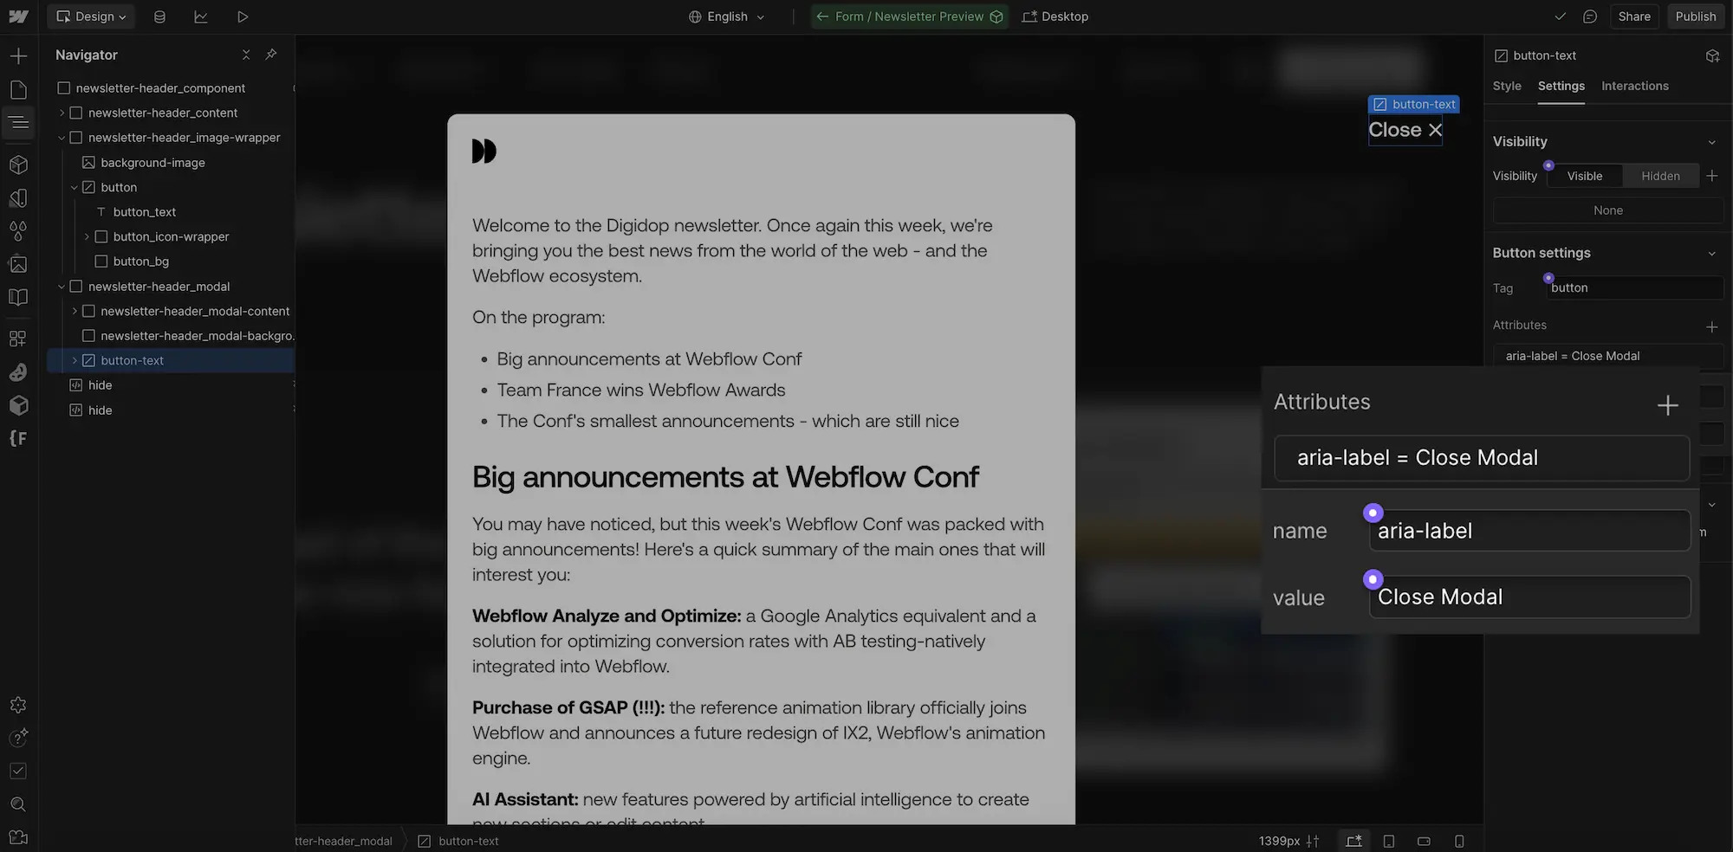Select button_bg item in Navigator

(140, 261)
